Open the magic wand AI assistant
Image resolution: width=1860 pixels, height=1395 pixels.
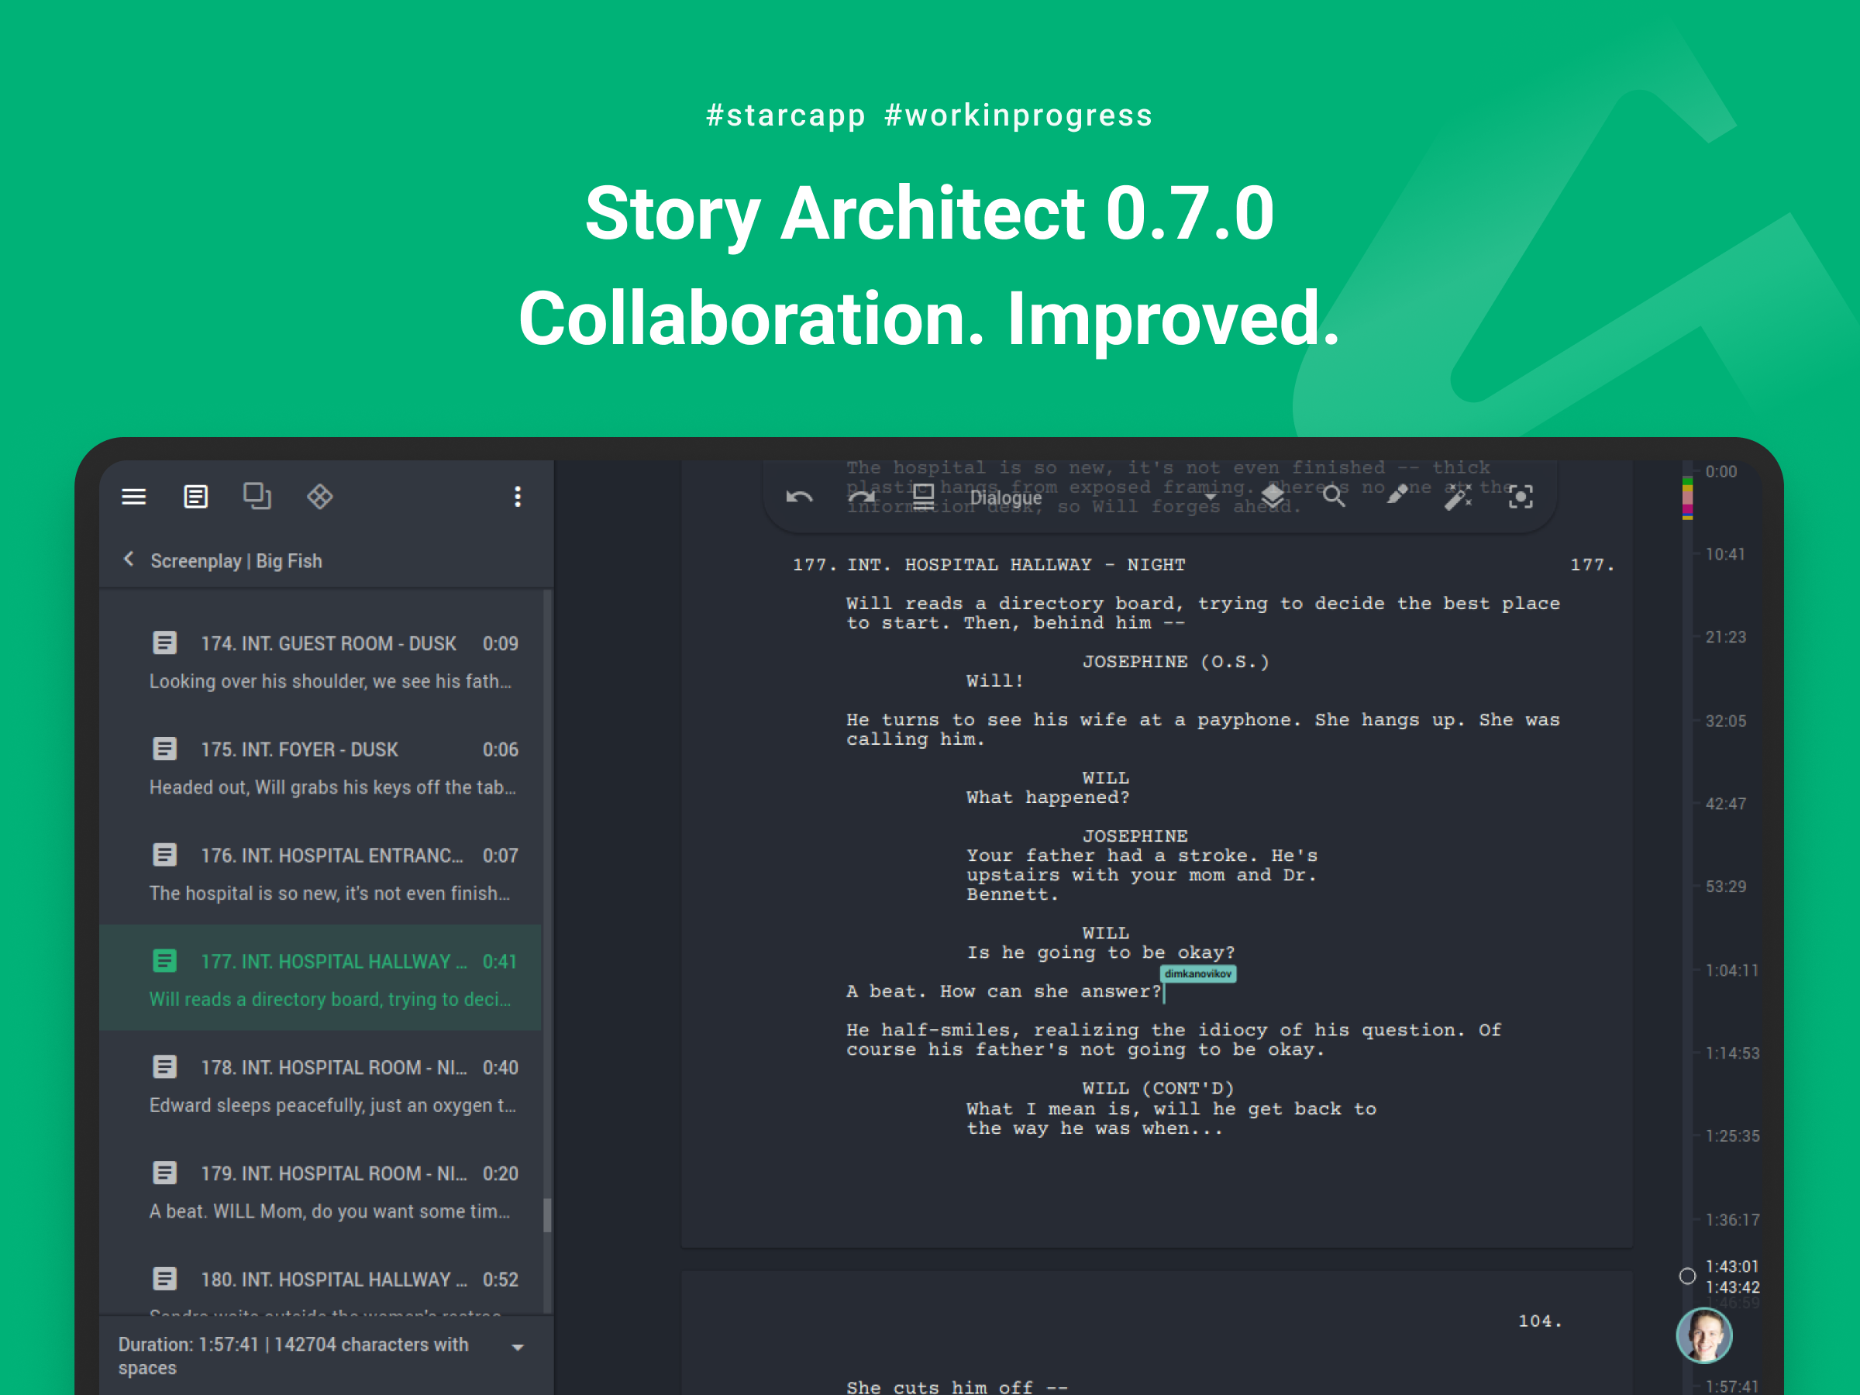(1458, 497)
